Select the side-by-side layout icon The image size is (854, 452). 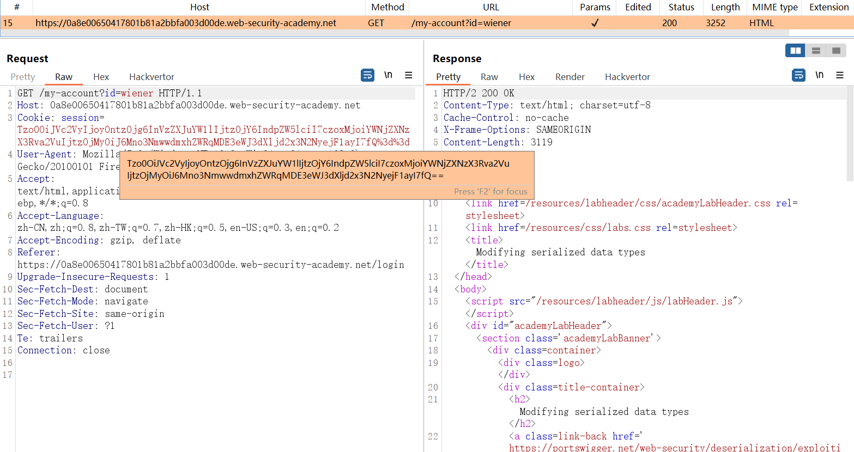tap(795, 51)
